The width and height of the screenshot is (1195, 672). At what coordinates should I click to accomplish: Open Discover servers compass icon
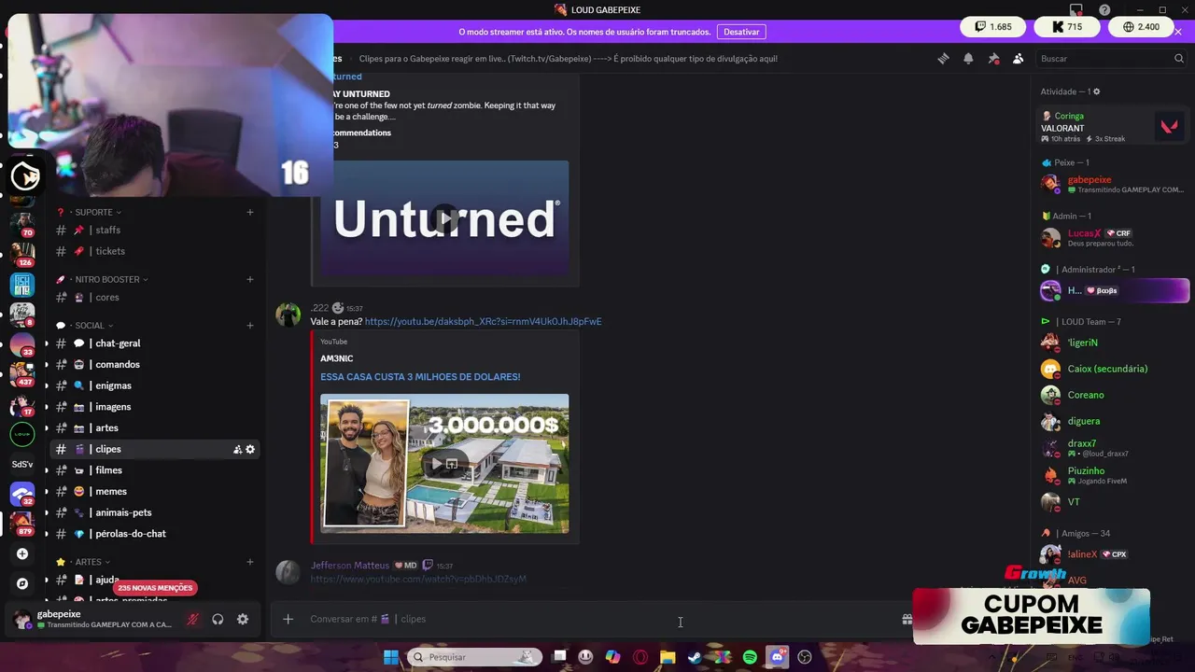coord(22,583)
